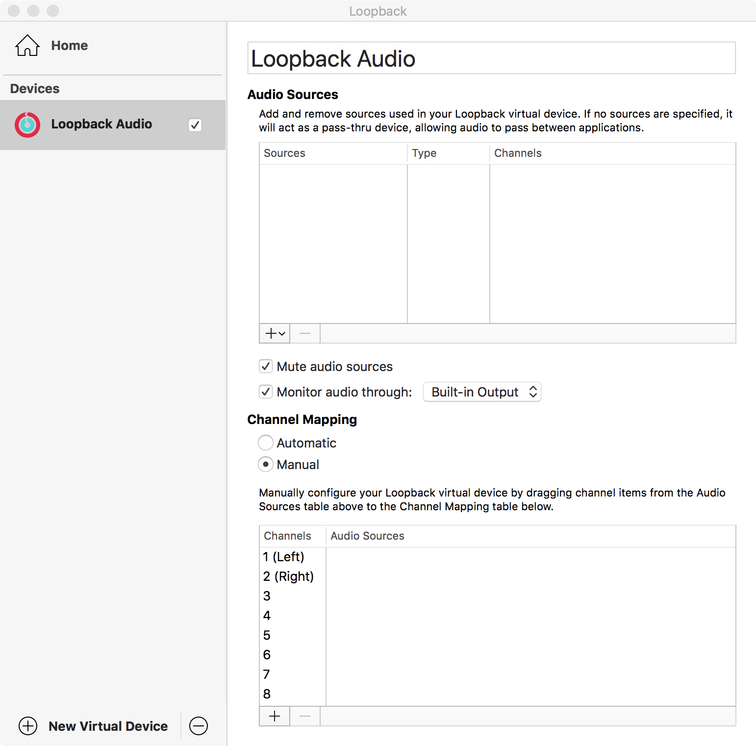Click the Mute audio sources label
This screenshot has width=756, height=746.
point(335,367)
